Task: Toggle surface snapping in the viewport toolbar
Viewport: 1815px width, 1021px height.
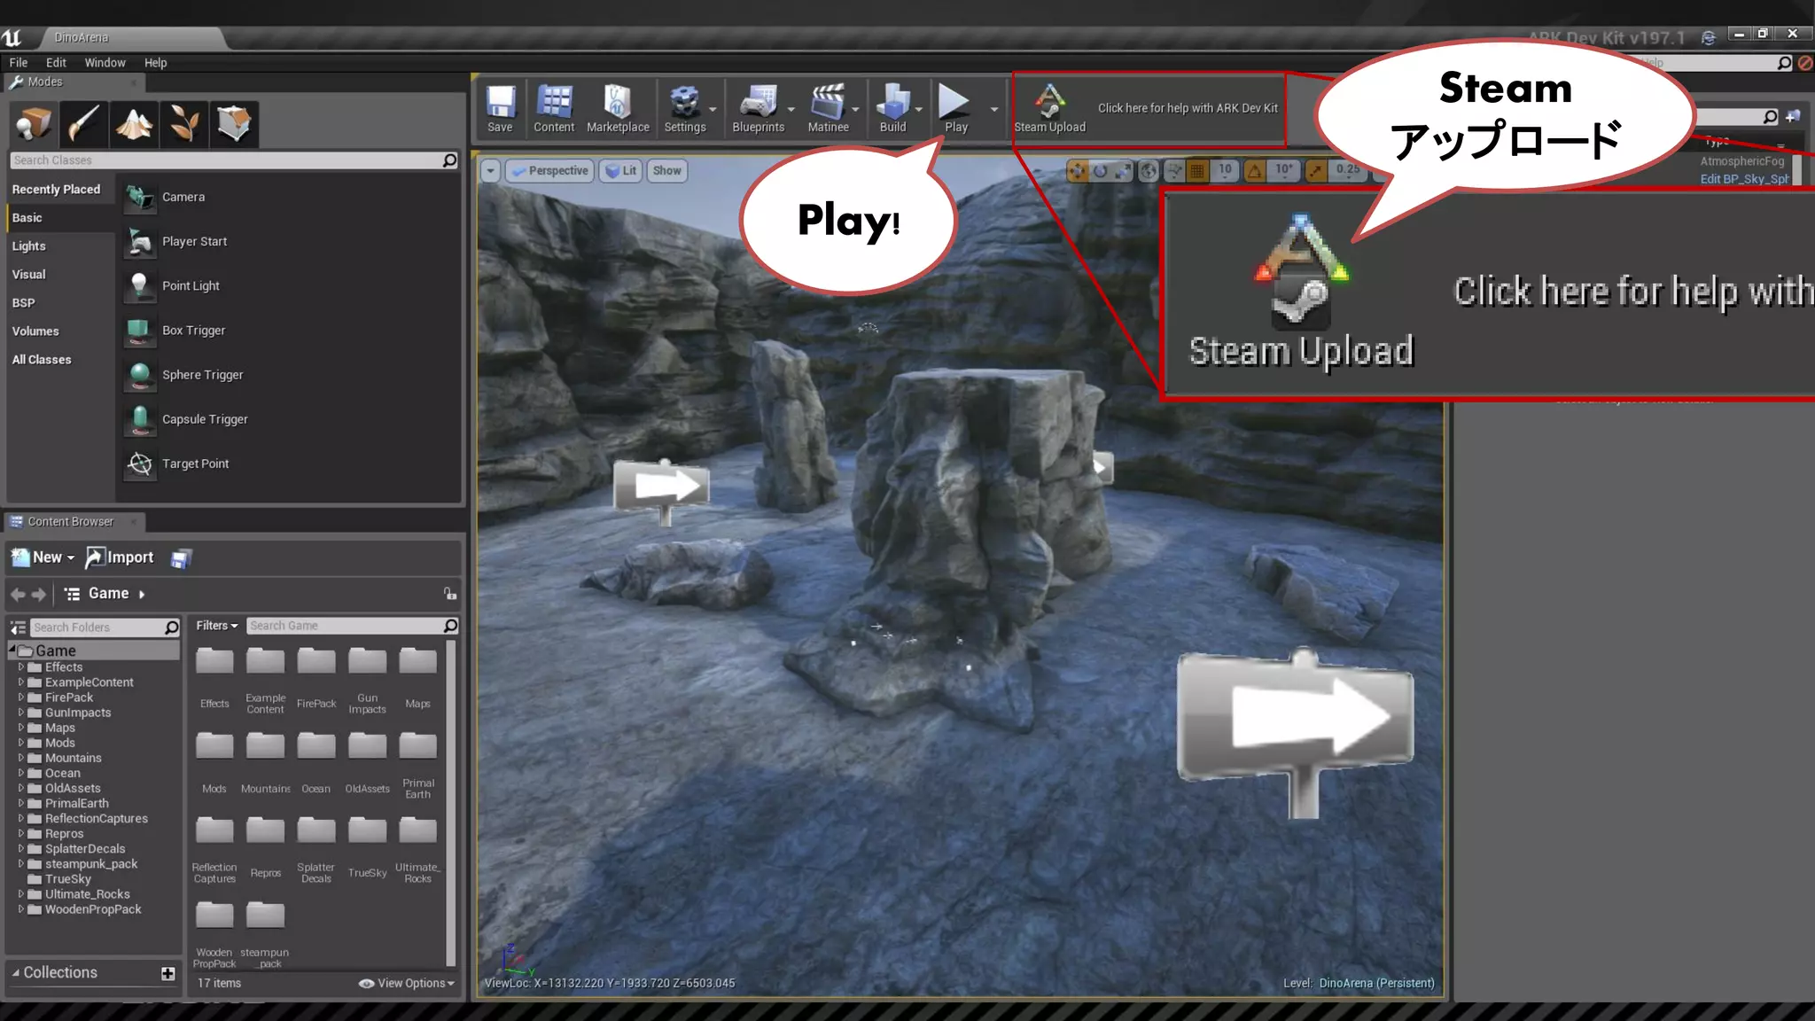Action: coord(1174,171)
